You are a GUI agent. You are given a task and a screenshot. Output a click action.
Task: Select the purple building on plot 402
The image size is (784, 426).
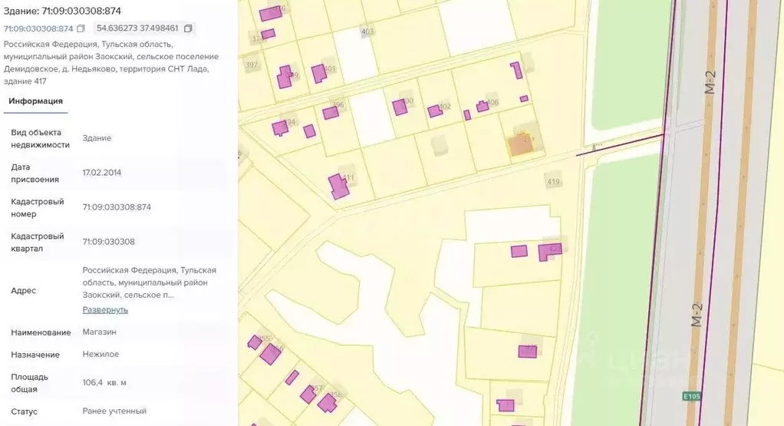(435, 111)
